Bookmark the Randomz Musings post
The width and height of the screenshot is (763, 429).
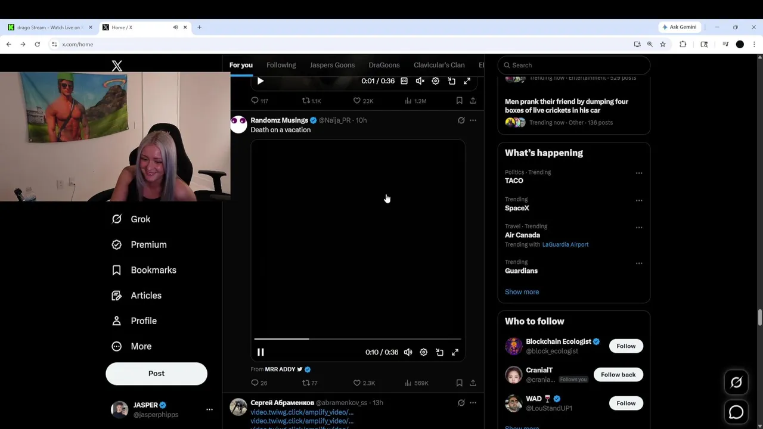click(x=459, y=383)
